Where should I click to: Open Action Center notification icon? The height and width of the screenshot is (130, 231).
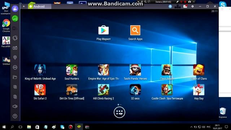coord(226,127)
